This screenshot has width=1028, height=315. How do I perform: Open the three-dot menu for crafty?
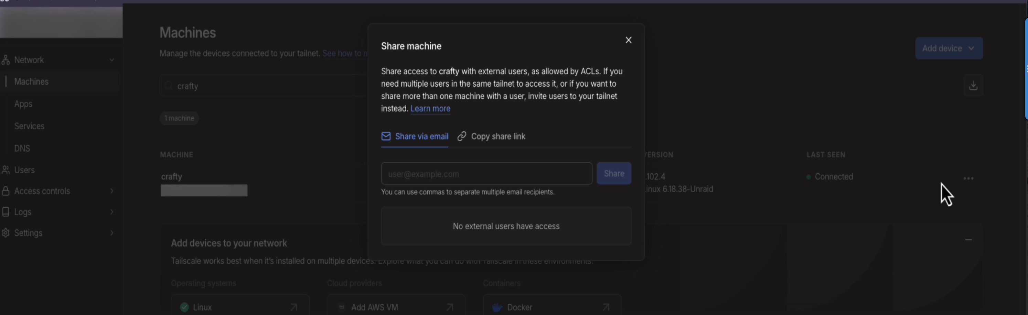pos(968,178)
